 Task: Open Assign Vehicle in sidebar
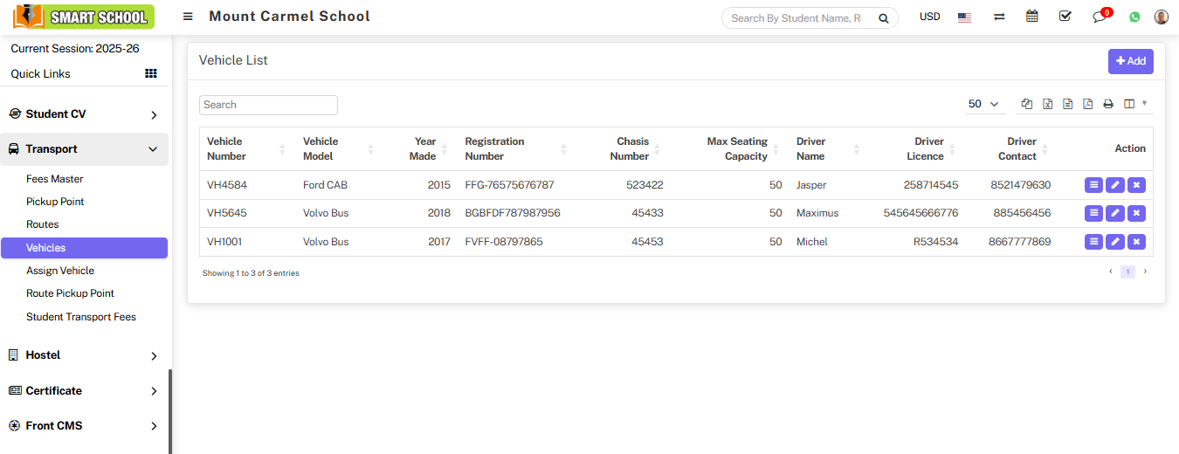pyautogui.click(x=60, y=271)
